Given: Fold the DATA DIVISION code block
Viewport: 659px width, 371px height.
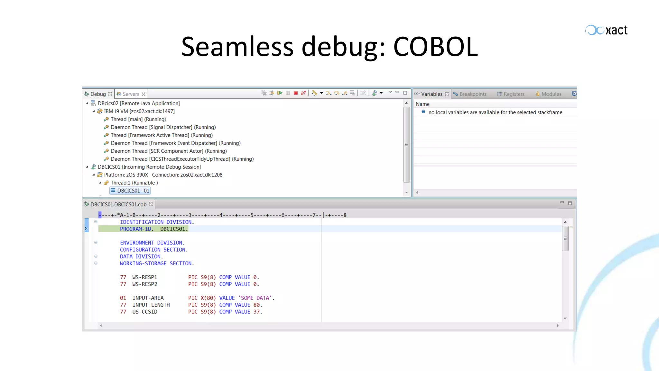Looking at the screenshot, I should 96,256.
